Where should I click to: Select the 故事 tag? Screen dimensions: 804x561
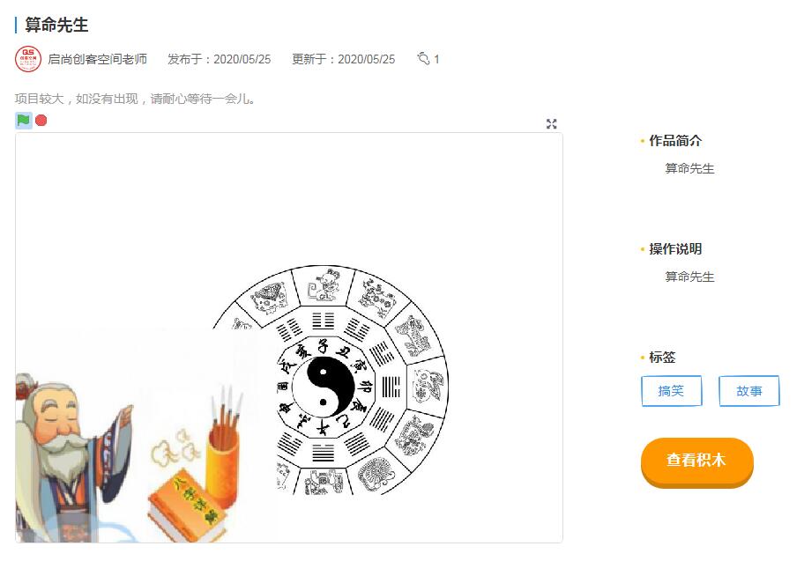(749, 391)
